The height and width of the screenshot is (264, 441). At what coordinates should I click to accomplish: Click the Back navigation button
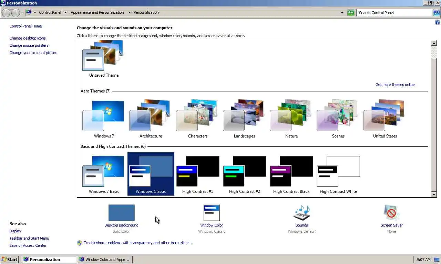(6, 13)
